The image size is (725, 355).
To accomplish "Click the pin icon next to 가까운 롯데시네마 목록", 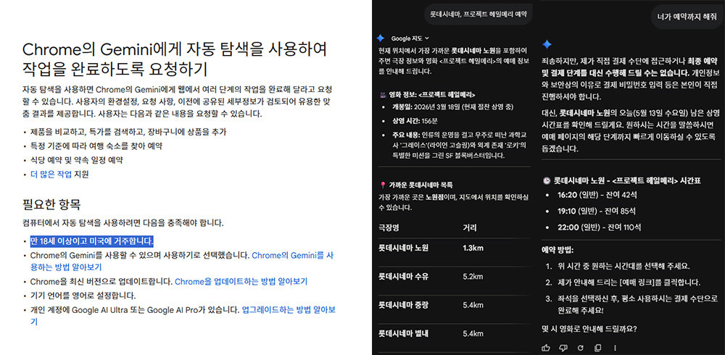I will click(x=382, y=185).
